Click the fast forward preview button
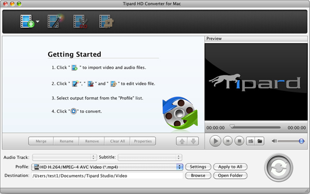 click(x=228, y=141)
